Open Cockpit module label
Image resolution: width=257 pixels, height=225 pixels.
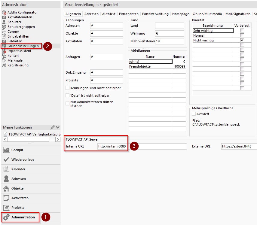(x=17, y=150)
